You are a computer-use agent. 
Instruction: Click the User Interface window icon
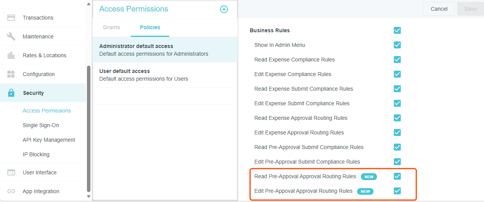11,172
